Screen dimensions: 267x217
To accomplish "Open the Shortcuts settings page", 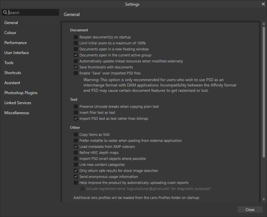I will pos(13,73).
